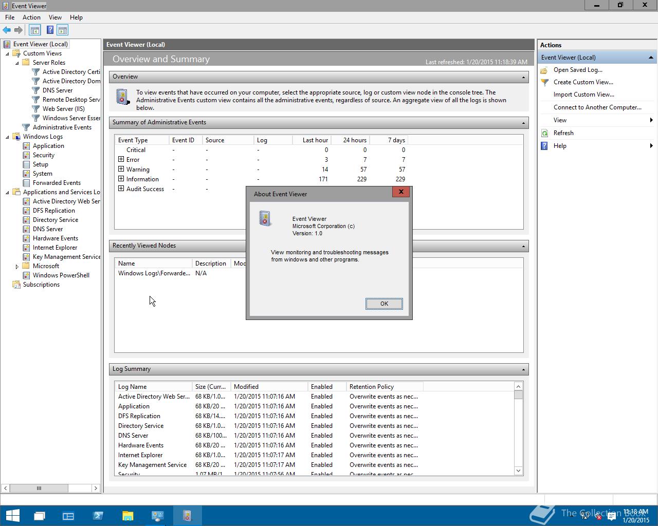Screen dimensions: 658x526
Task: Click the back arrow toolbar icon
Action: [7, 30]
